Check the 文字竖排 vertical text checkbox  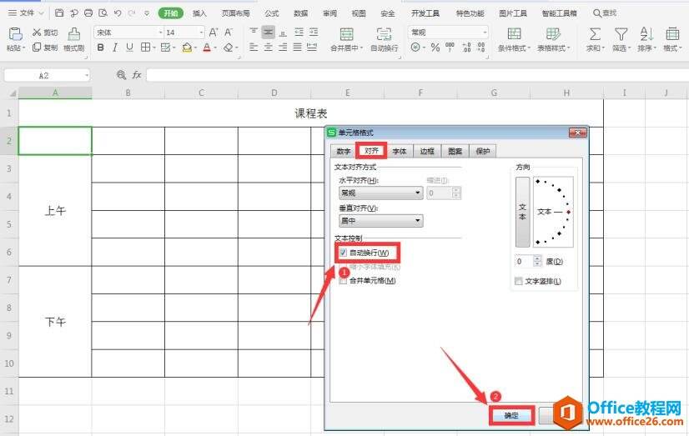coord(519,281)
